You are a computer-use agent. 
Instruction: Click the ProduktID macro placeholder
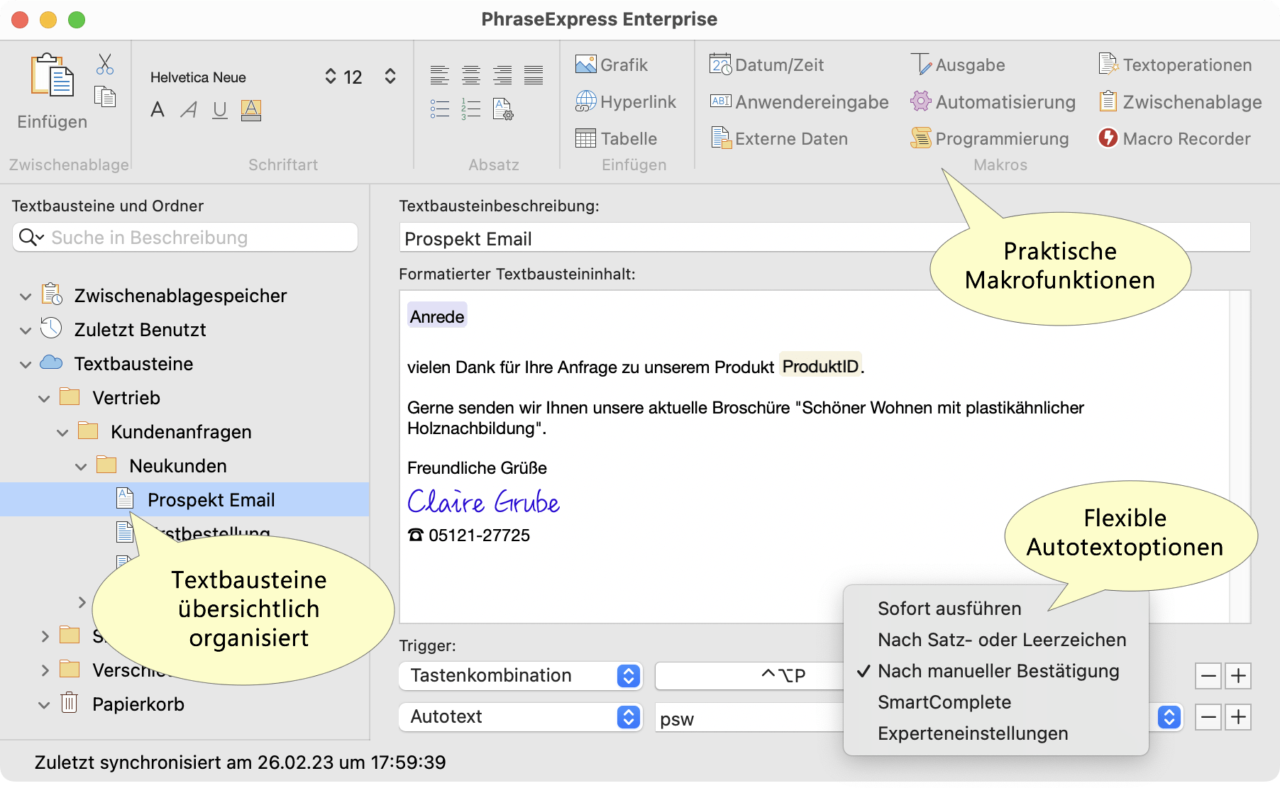click(820, 366)
